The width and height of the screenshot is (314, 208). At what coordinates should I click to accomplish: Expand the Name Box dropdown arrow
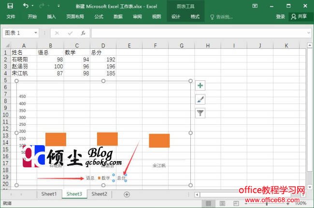click(36, 33)
